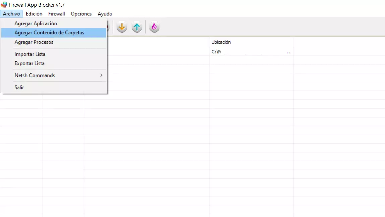
Task: Select the C:\Pr location cell
Action: [x=251, y=52]
